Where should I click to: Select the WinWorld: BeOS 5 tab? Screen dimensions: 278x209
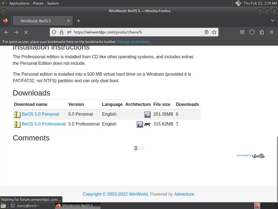pos(43,21)
